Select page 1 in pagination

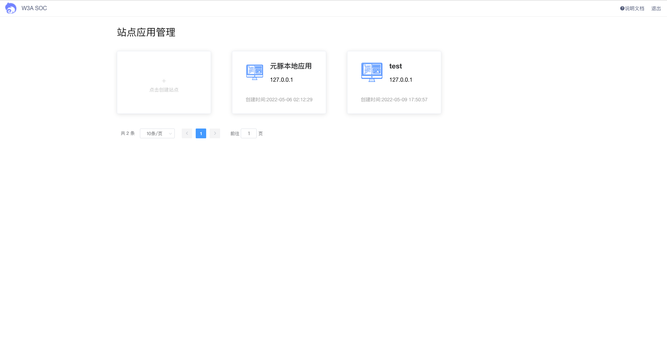201,133
